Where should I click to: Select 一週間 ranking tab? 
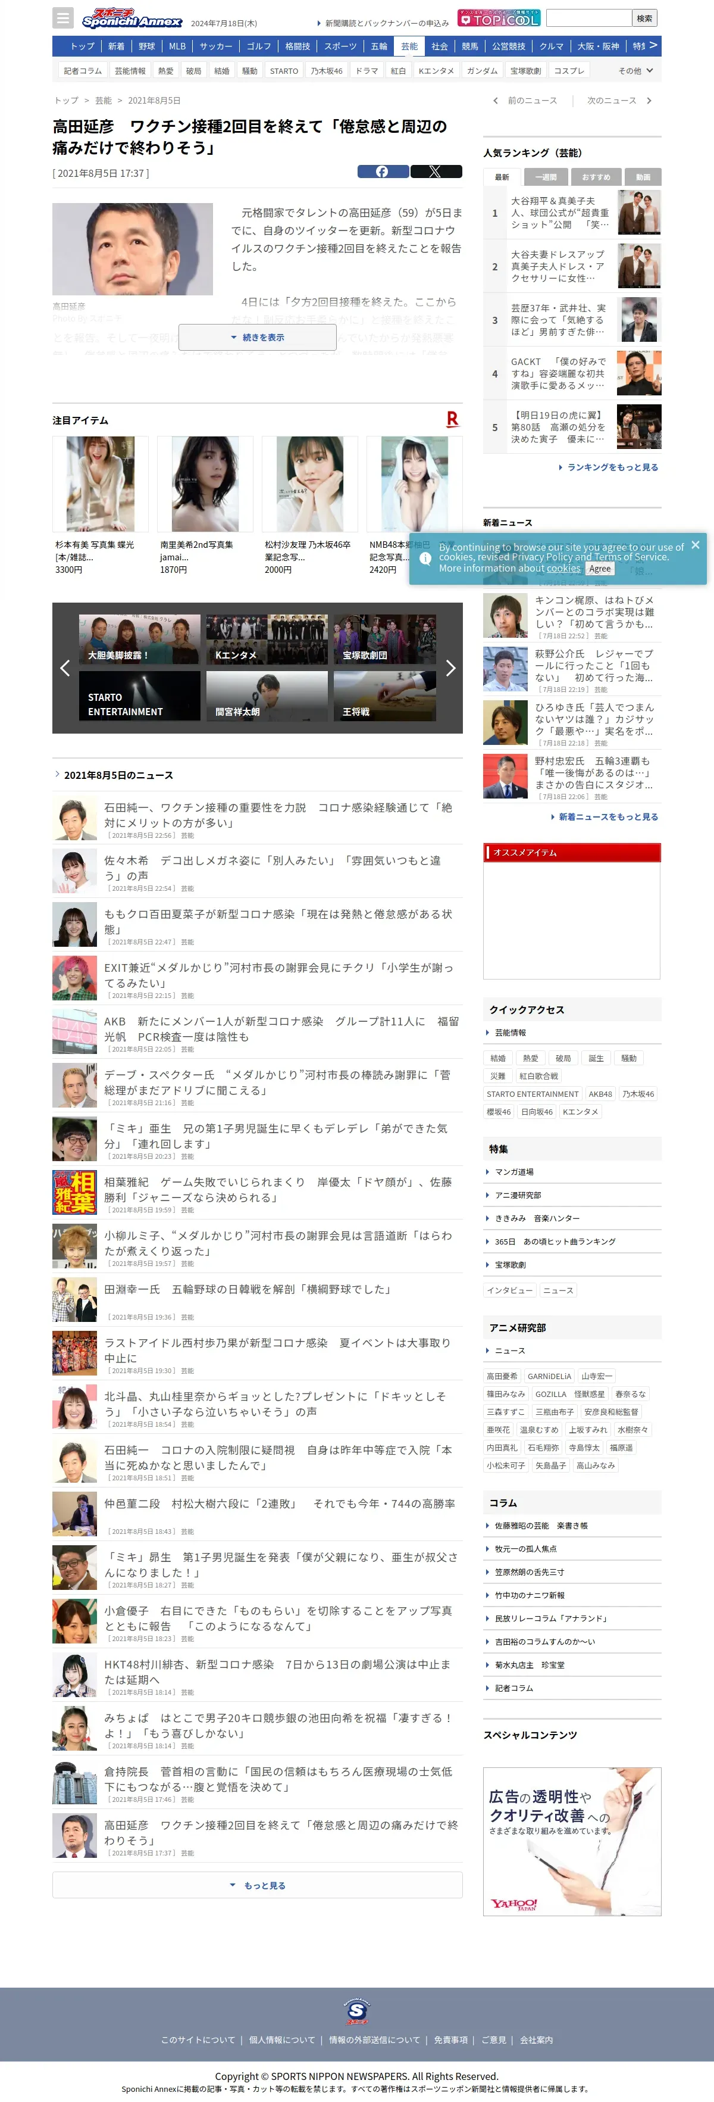click(546, 177)
